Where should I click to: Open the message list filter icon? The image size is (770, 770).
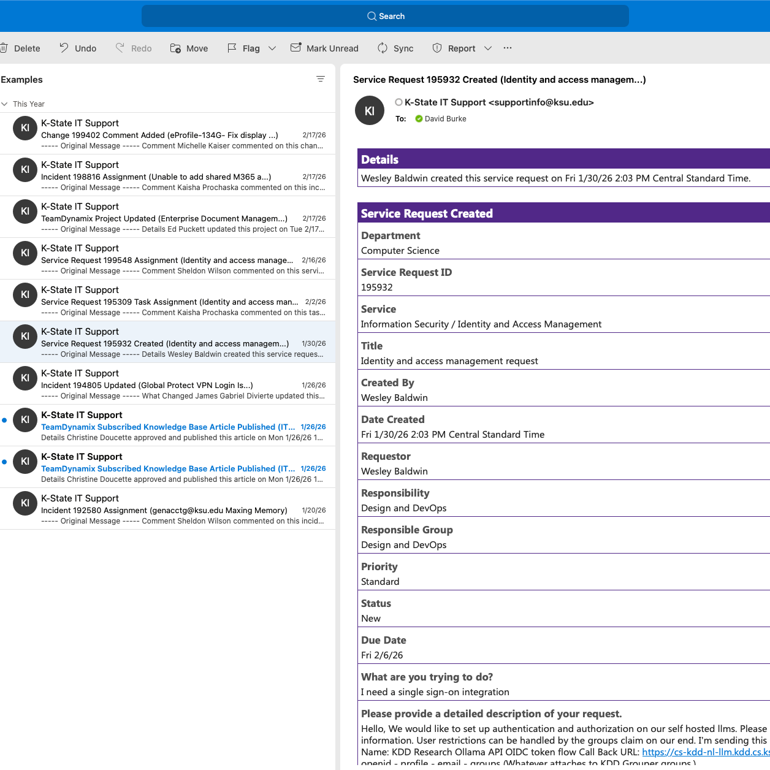(x=321, y=79)
